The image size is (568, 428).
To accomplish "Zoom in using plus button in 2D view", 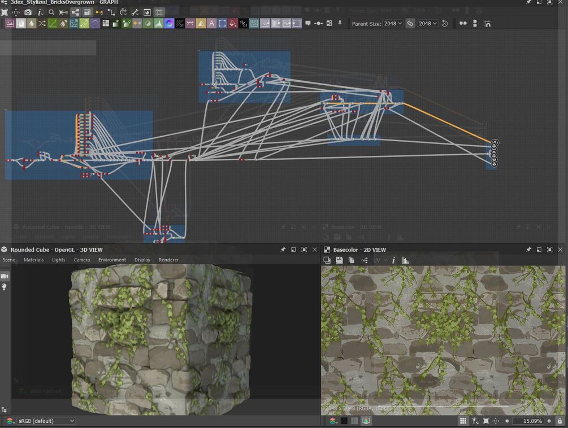I will tap(549, 421).
